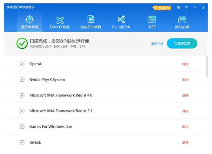212x154 pixels.
Task: Uncheck Nvidia PhysX System checkbox
Action: [22, 80]
